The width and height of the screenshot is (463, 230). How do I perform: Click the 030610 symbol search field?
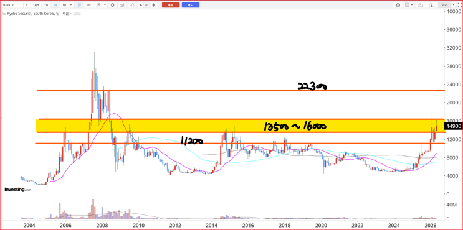pos(12,5)
